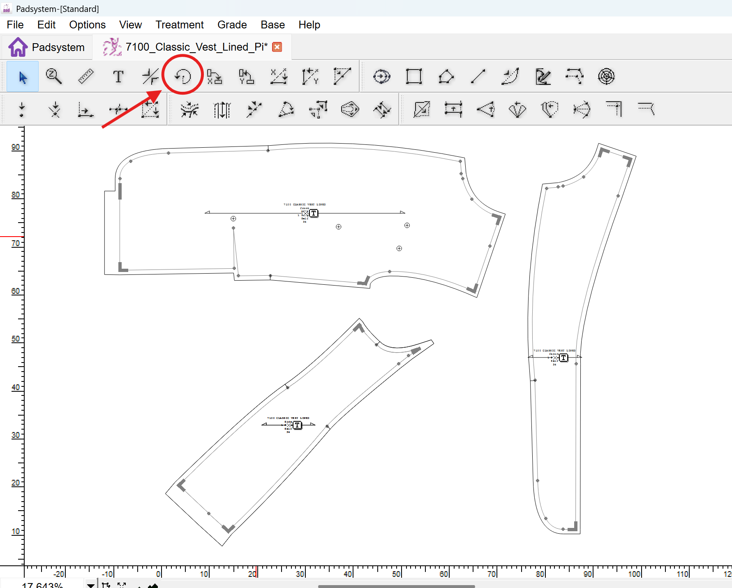The image size is (732, 588).
Task: Select the rectangle drawing tool
Action: [413, 77]
